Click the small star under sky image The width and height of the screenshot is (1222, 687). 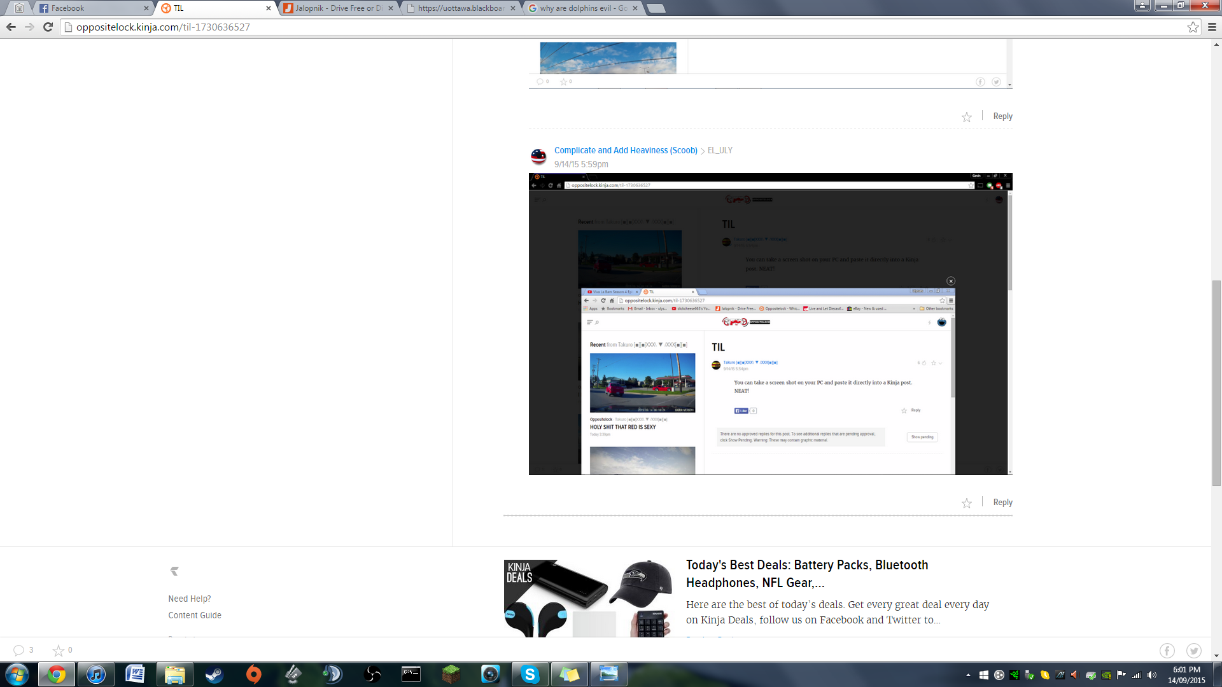click(563, 81)
